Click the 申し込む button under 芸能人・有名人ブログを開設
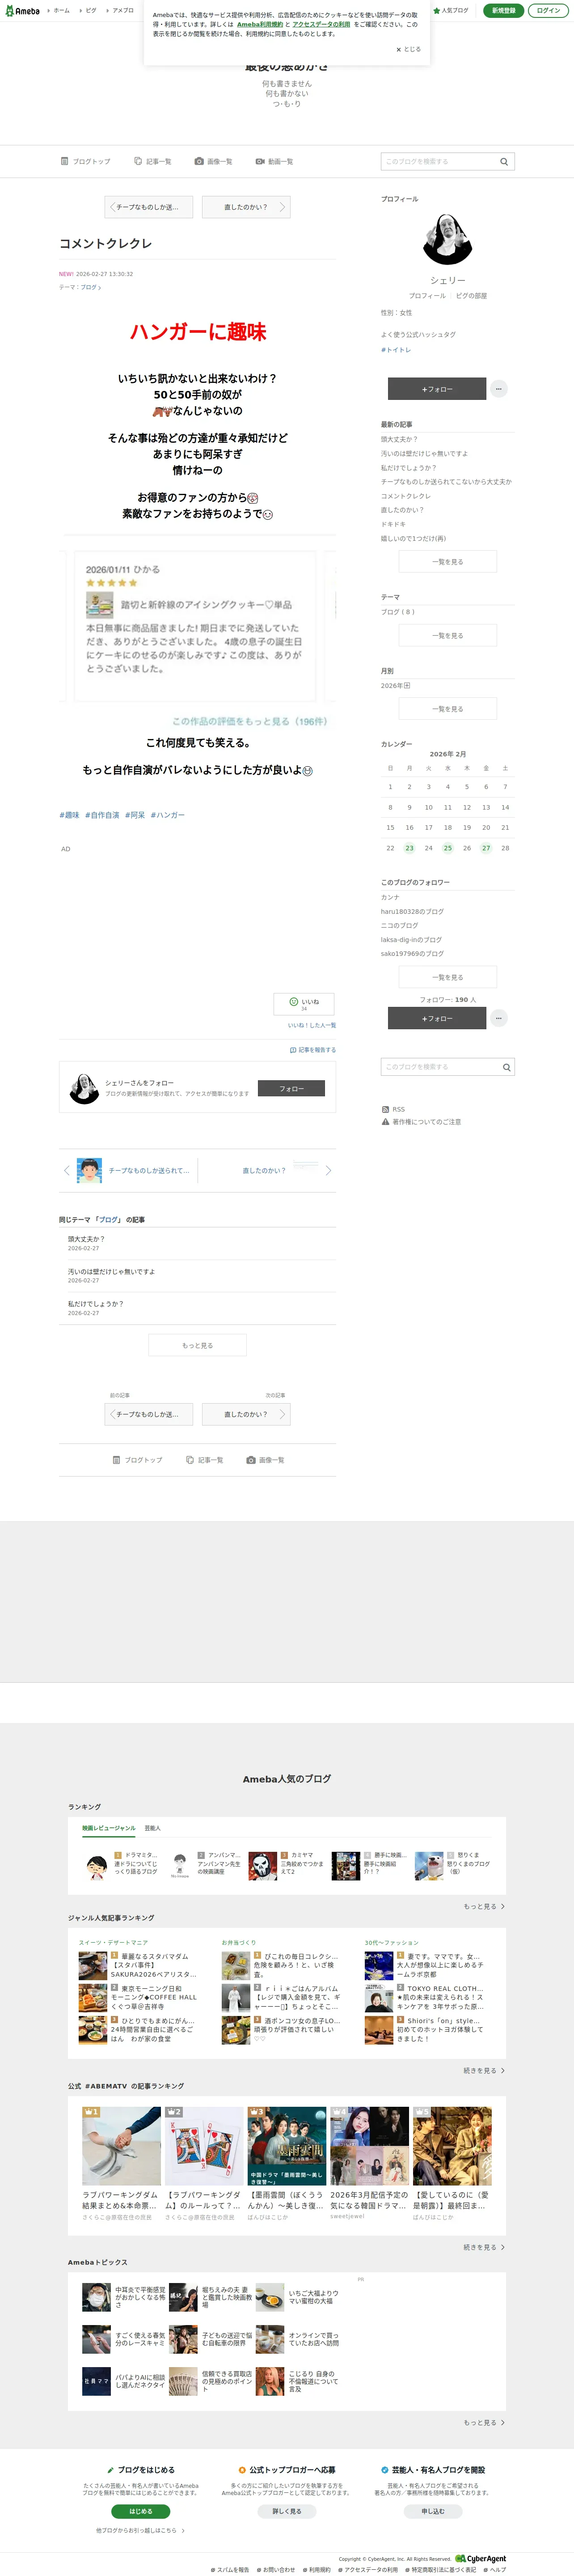The width and height of the screenshot is (574, 2576). click(x=433, y=2511)
